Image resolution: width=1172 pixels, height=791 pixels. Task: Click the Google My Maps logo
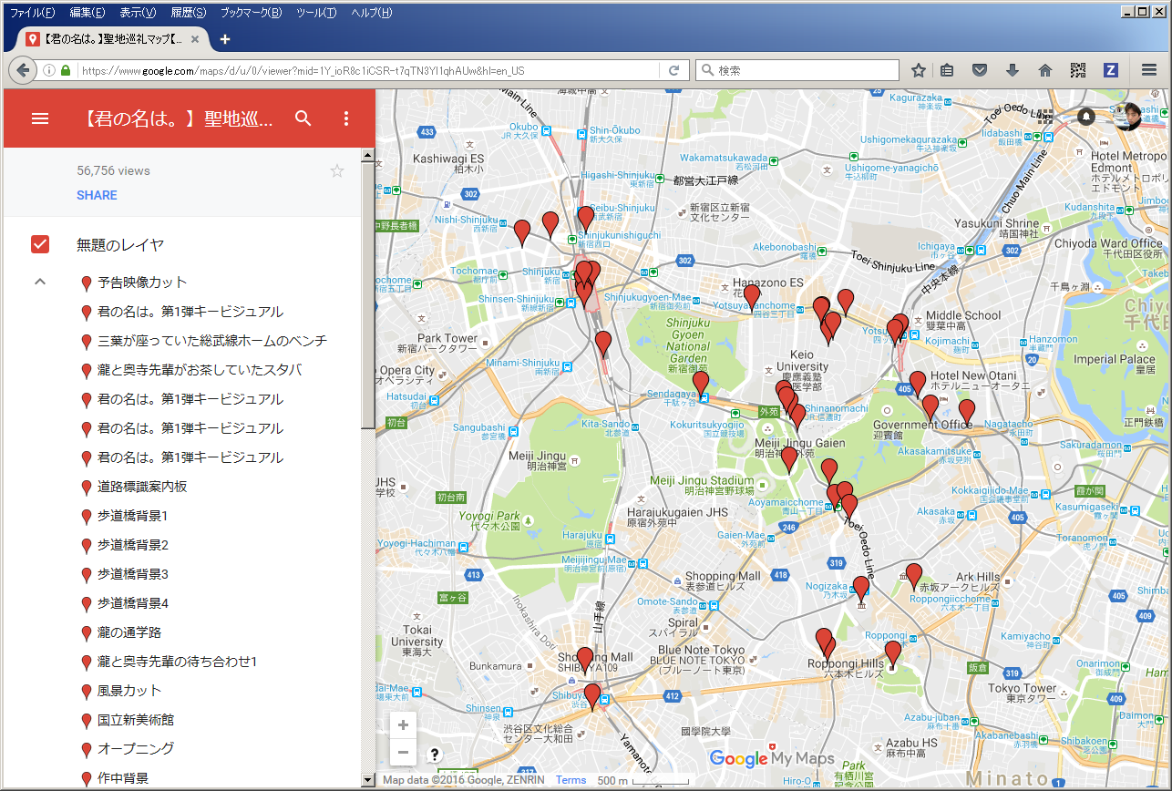coord(772,758)
